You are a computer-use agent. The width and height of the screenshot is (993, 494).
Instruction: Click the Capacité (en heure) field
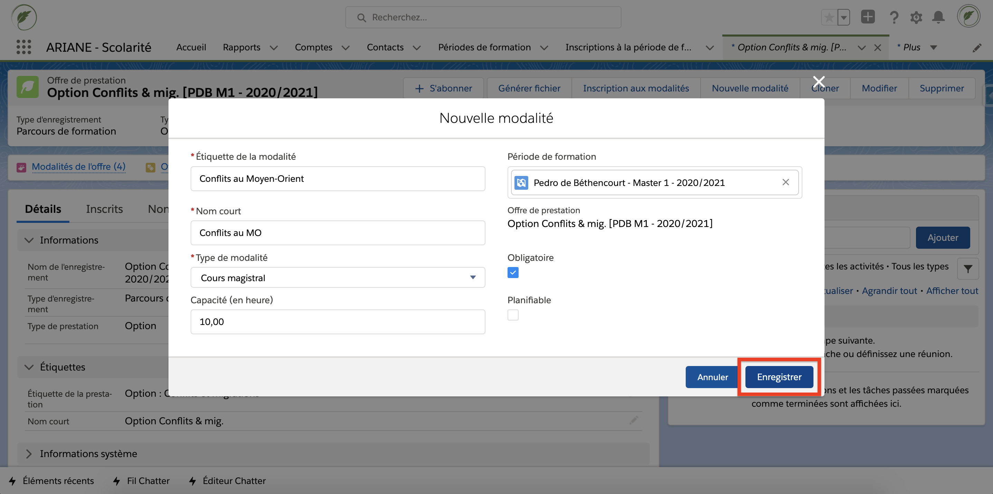[337, 322]
